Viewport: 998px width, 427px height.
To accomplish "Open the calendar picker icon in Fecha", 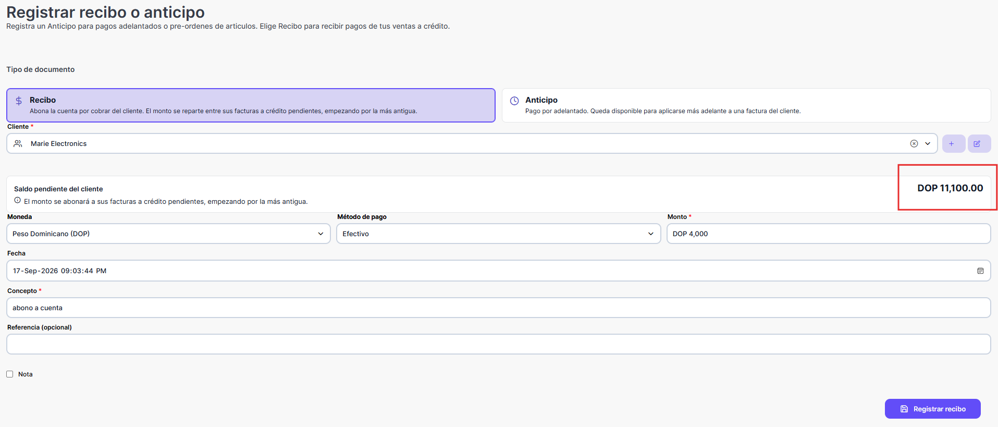I will (980, 271).
